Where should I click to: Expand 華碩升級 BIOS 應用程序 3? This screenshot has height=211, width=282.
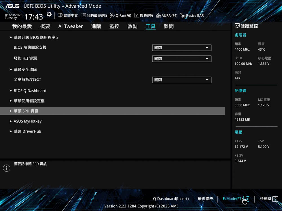click(x=36, y=37)
